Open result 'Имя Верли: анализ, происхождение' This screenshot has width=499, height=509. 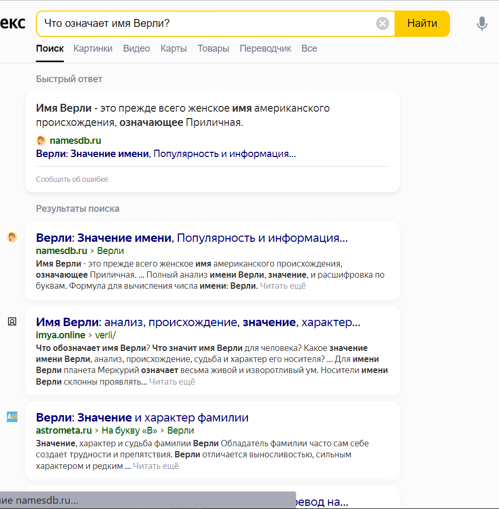(198, 322)
